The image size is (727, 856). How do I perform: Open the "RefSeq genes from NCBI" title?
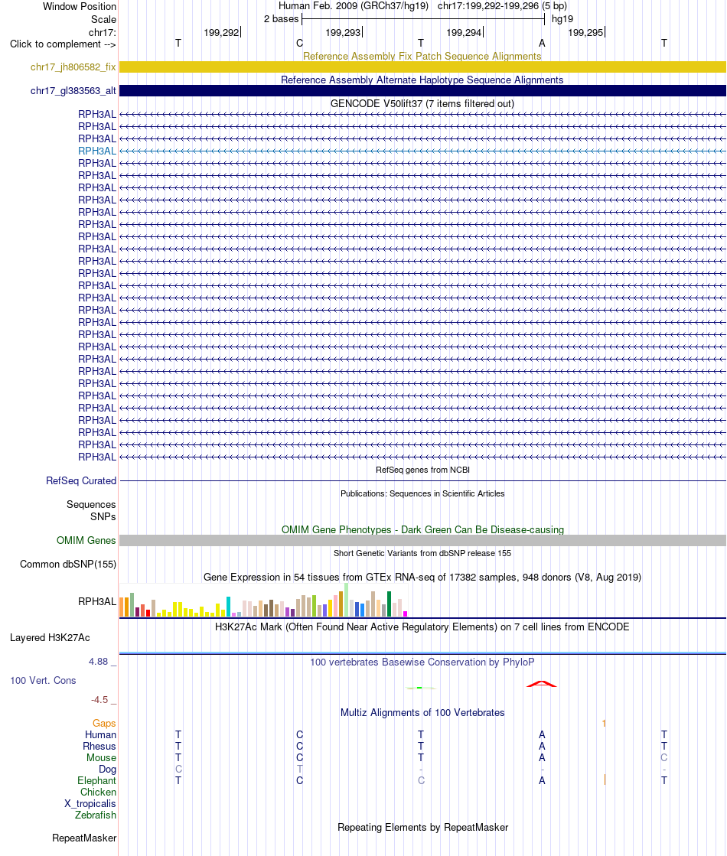tap(422, 470)
